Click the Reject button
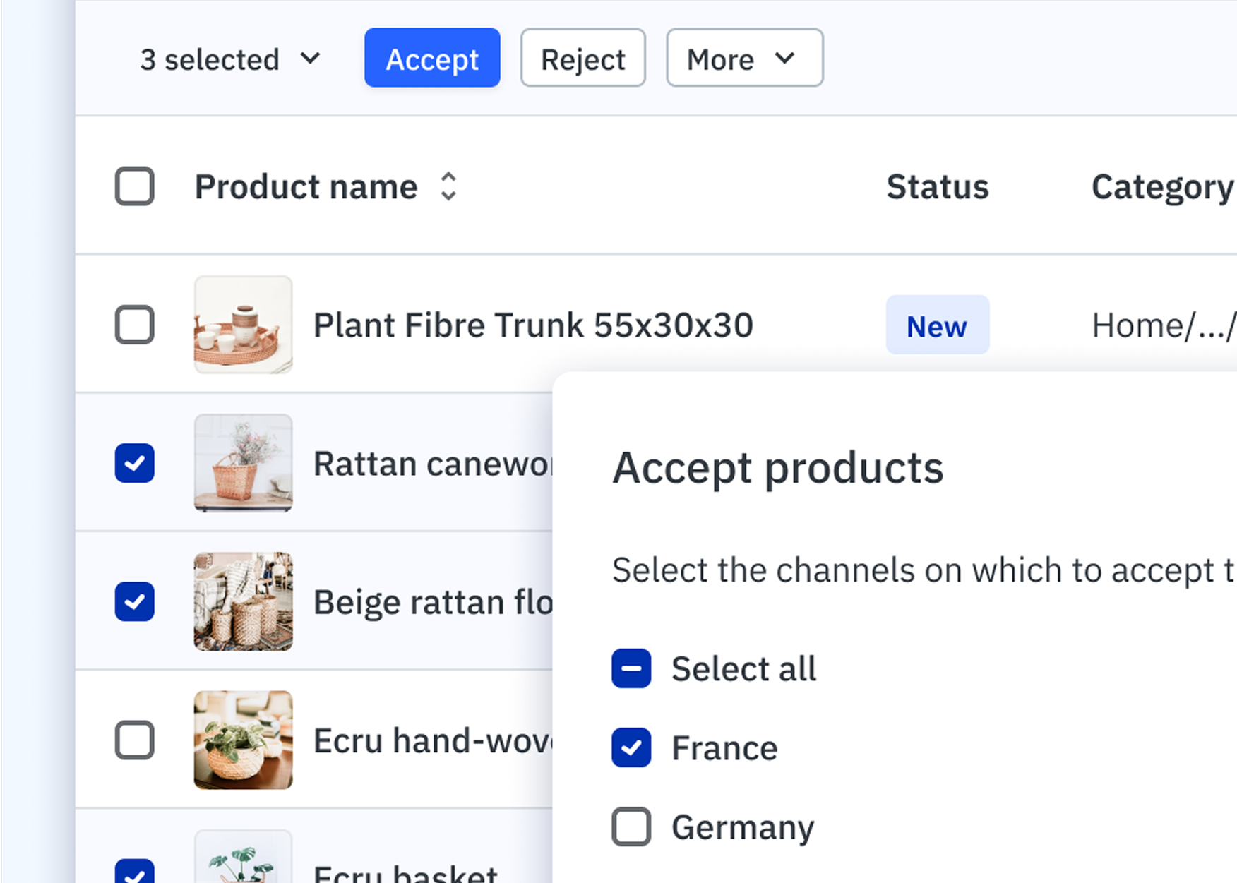1237x883 pixels. [582, 59]
